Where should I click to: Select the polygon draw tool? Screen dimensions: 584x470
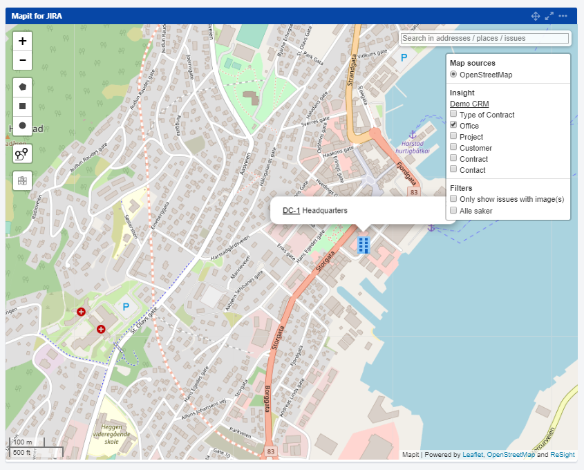(x=23, y=87)
